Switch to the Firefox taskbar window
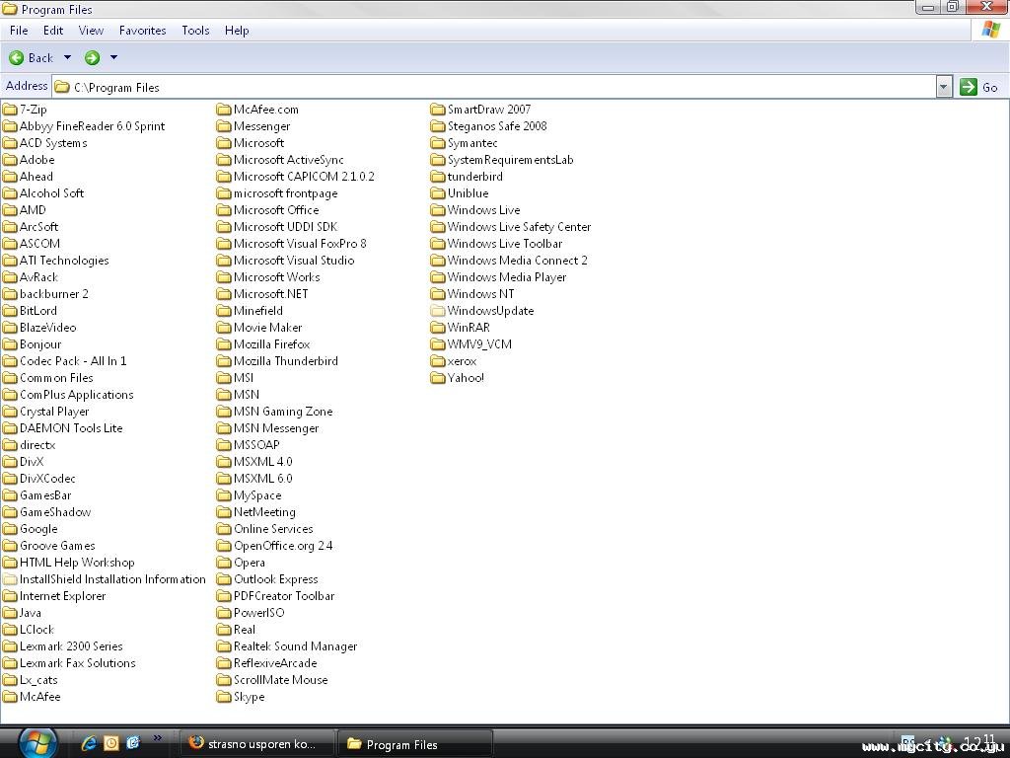Screen dimensions: 1010x758 pos(257,744)
